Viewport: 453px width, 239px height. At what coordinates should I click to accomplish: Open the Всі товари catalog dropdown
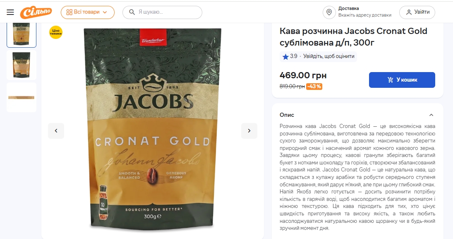click(x=88, y=12)
